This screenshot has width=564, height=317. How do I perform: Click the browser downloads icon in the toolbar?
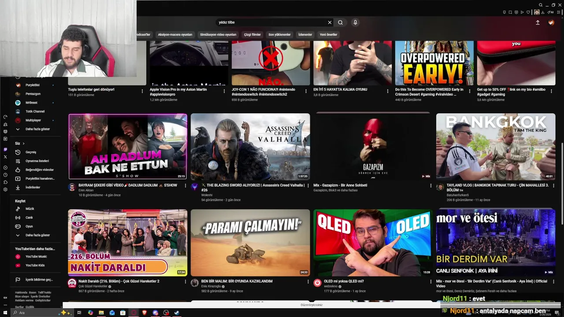[543, 12]
